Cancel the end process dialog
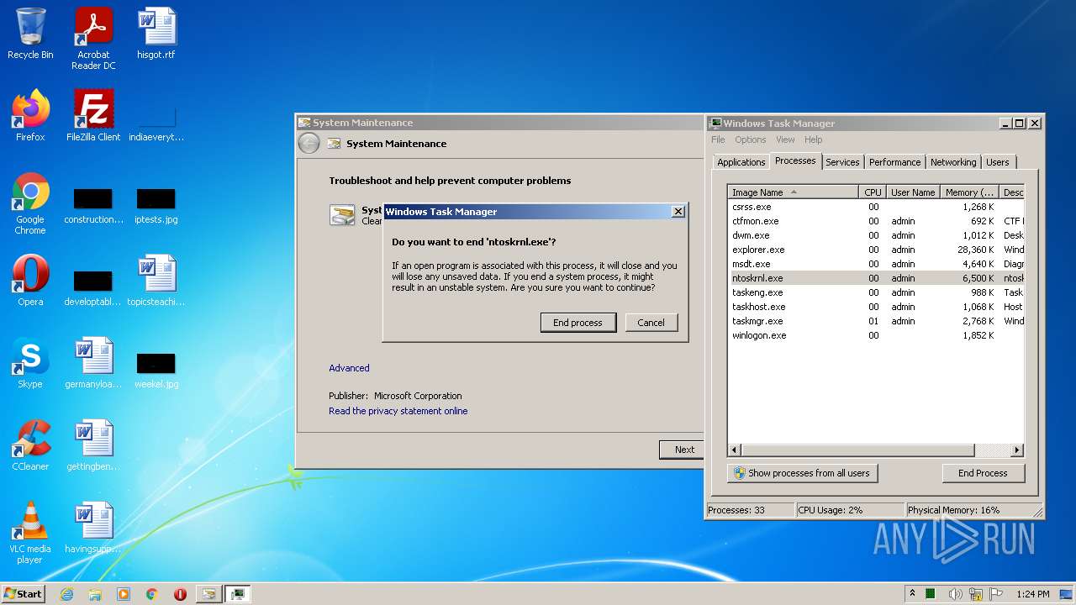 pos(651,323)
